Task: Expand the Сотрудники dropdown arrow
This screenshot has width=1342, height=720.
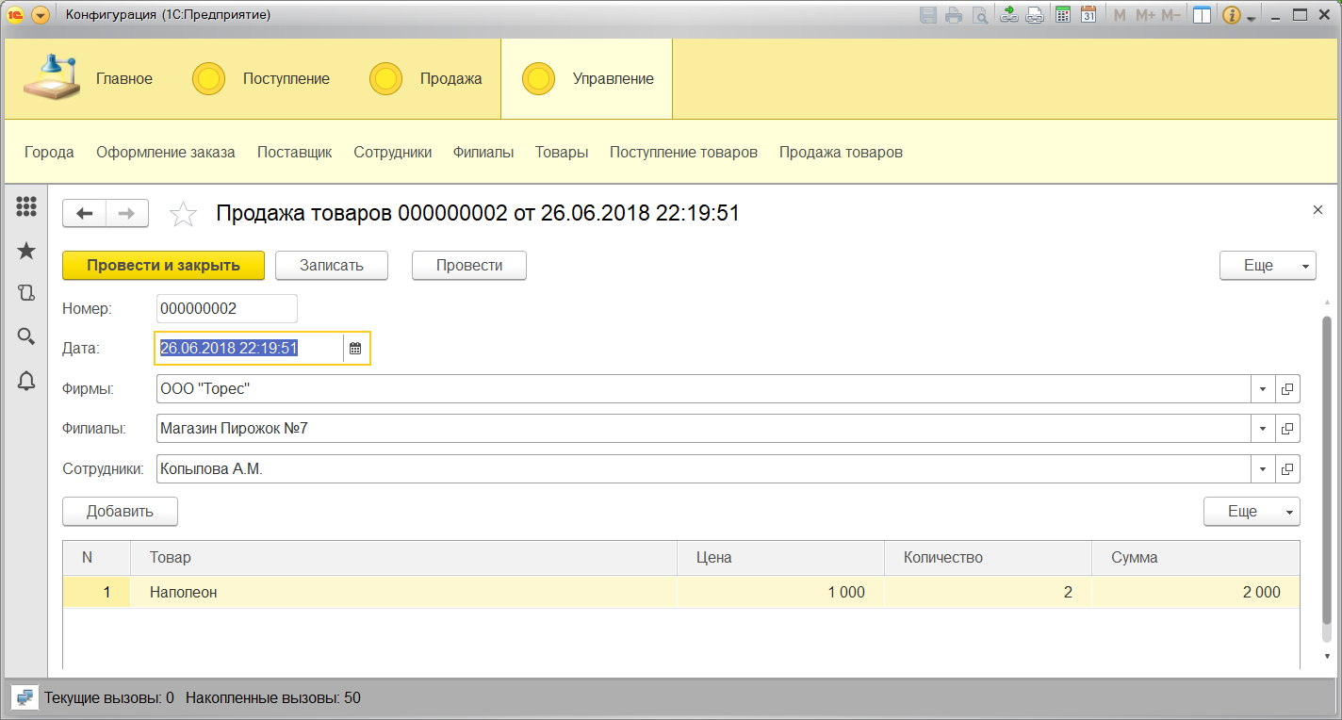Action: coord(1263,468)
